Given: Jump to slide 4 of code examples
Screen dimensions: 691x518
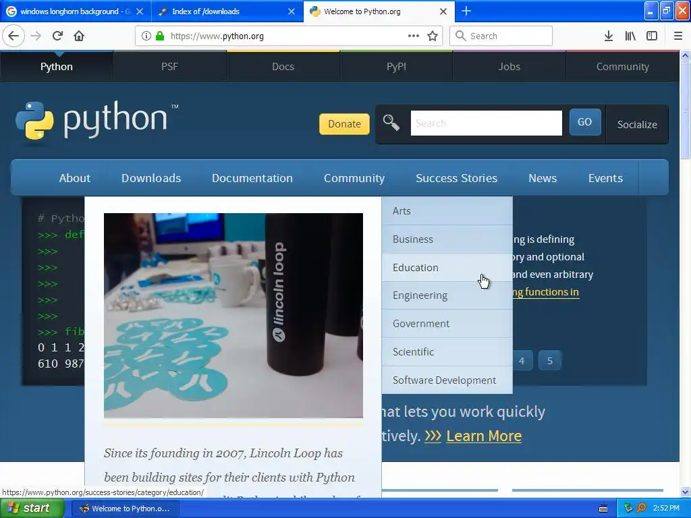Looking at the screenshot, I should point(522,361).
